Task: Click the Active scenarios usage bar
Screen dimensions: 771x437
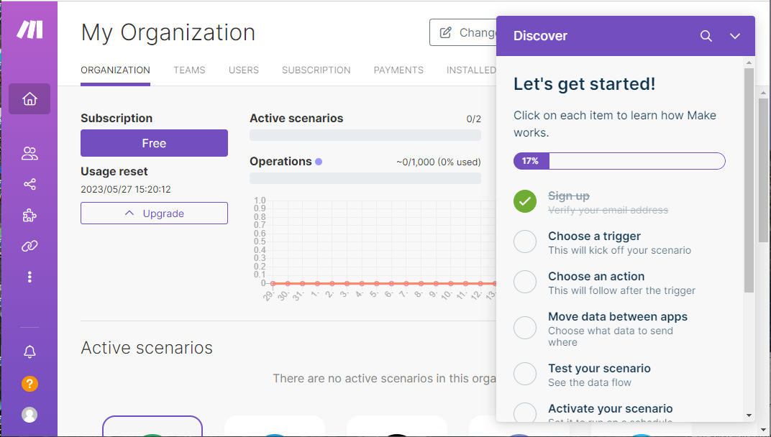Action: coord(365,135)
